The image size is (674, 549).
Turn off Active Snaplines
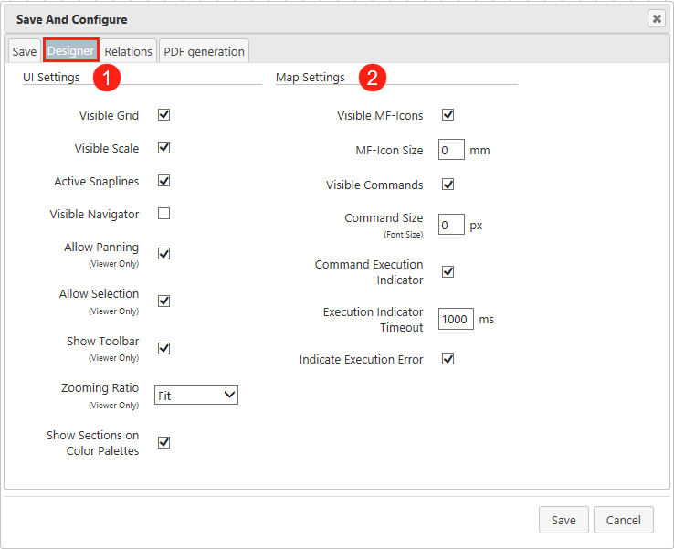coord(164,181)
